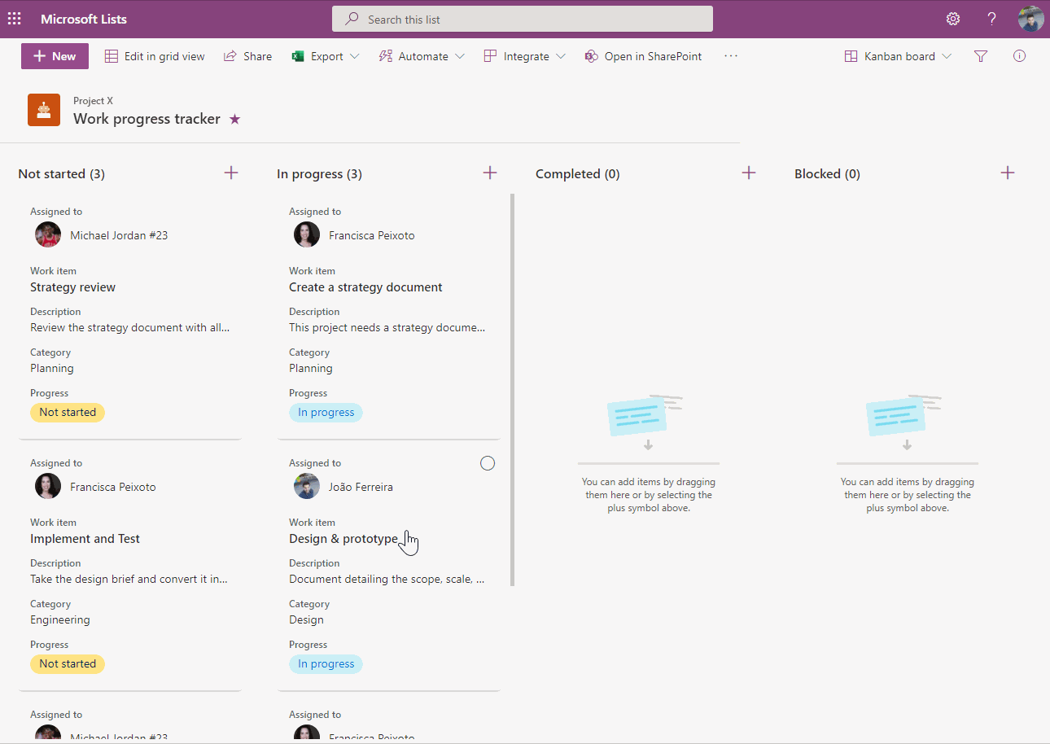Add item to Completed column with plus
This screenshot has width=1050, height=744.
coord(749,173)
